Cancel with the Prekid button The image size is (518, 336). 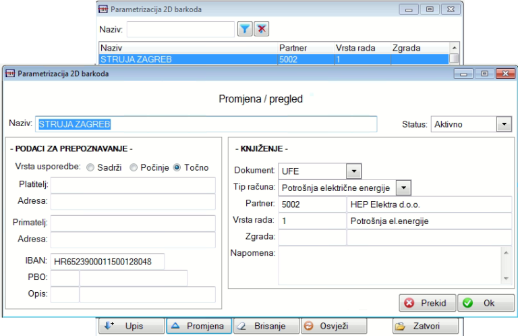[x=428, y=303]
